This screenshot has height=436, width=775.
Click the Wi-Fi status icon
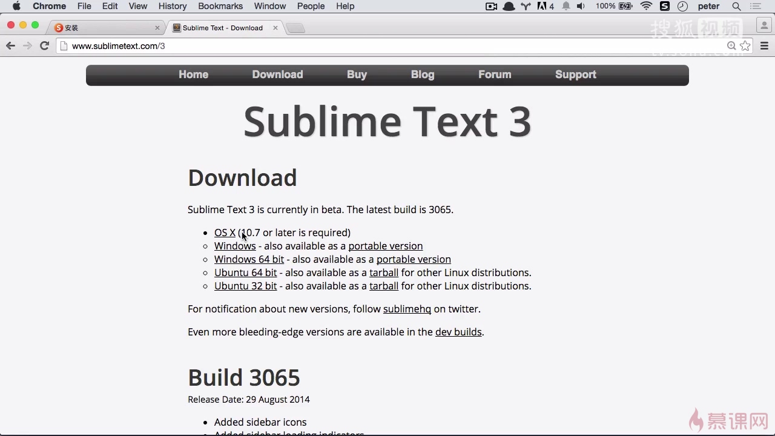click(647, 6)
